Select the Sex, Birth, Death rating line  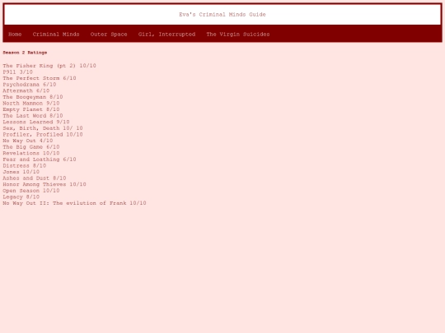pos(43,128)
